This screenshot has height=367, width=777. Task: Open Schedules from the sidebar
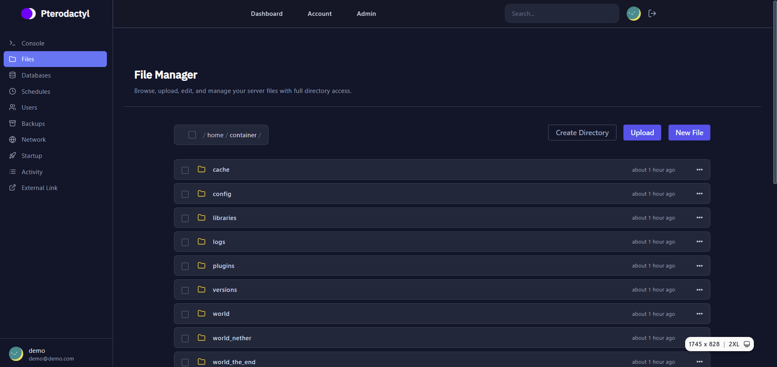coord(13,91)
